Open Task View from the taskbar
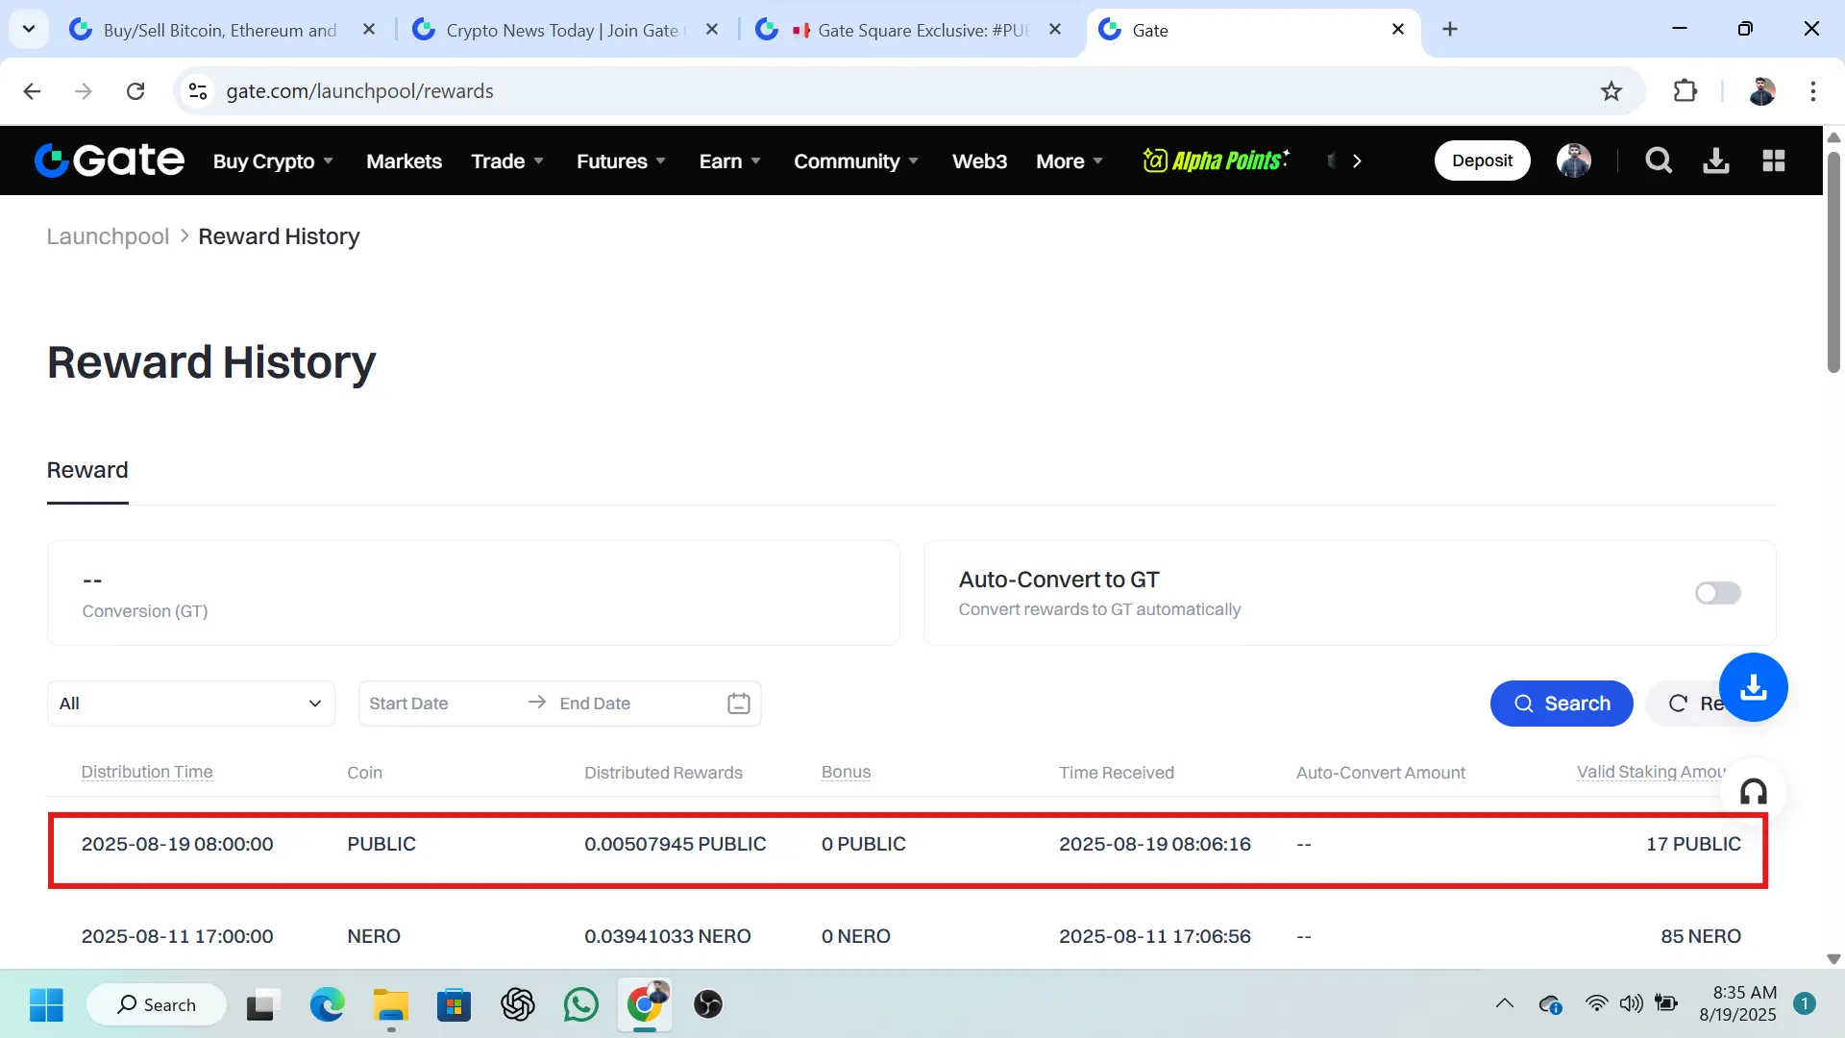Image resolution: width=1845 pixels, height=1038 pixels. 262,1004
